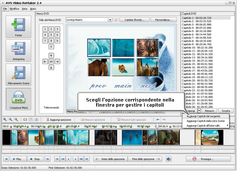
Task: Click remote number 5 button
Action: click(x=51, y=35)
